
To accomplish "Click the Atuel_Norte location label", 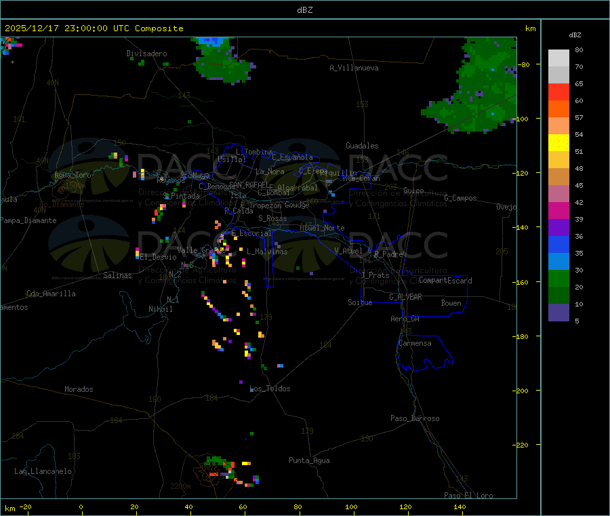I will (322, 228).
